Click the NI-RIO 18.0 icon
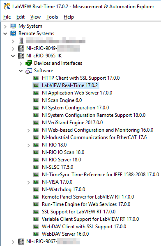The image size is (161, 246). click(36, 145)
